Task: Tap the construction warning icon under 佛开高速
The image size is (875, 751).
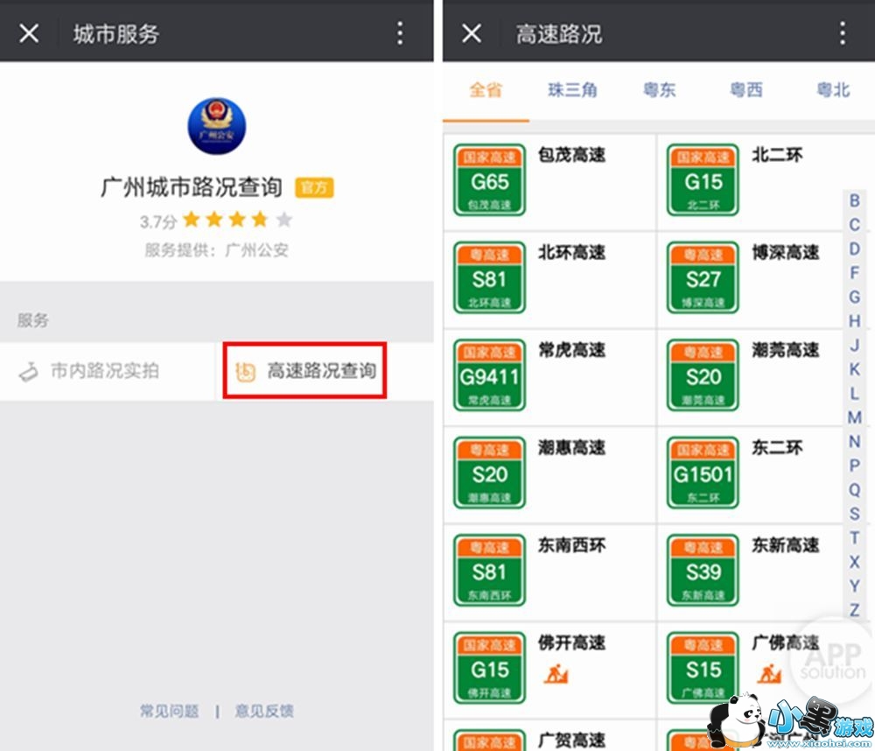Action: (556, 674)
